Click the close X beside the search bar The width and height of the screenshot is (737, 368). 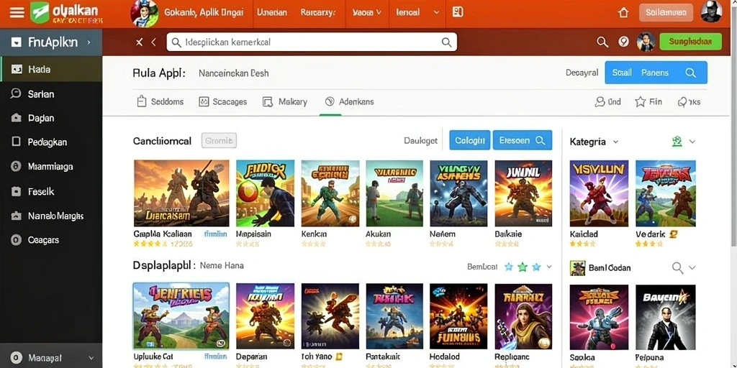tap(139, 42)
